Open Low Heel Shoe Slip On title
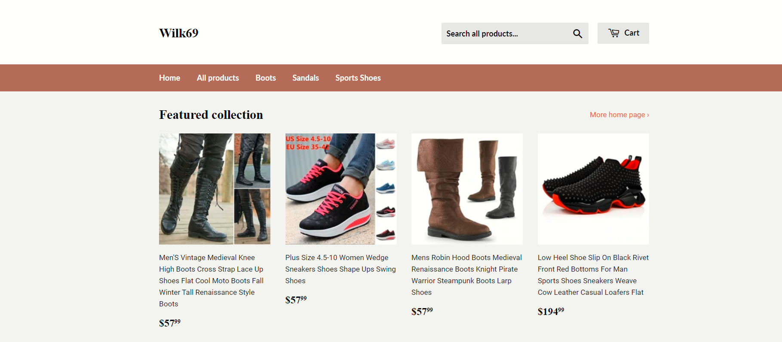This screenshot has width=782, height=342. click(x=593, y=275)
